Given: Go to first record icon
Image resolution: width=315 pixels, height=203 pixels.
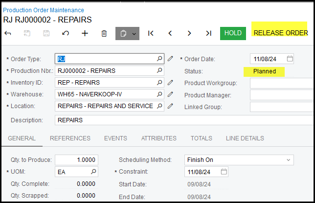Looking at the screenshot, I should coord(151,33).
